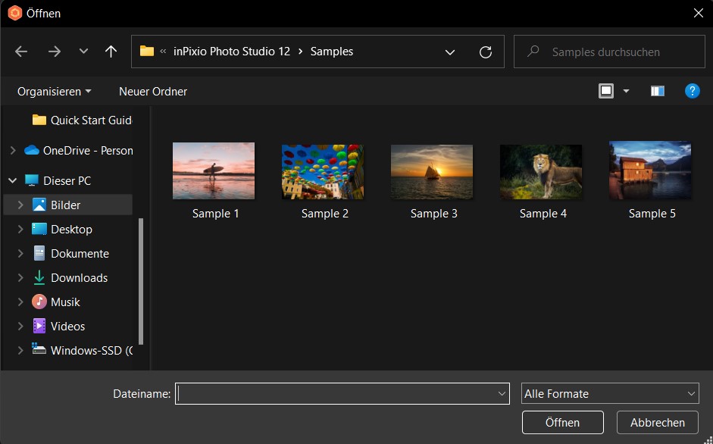The image size is (713, 444).
Task: Open the recent locations chevron beside navigation arrows
Action: click(83, 51)
